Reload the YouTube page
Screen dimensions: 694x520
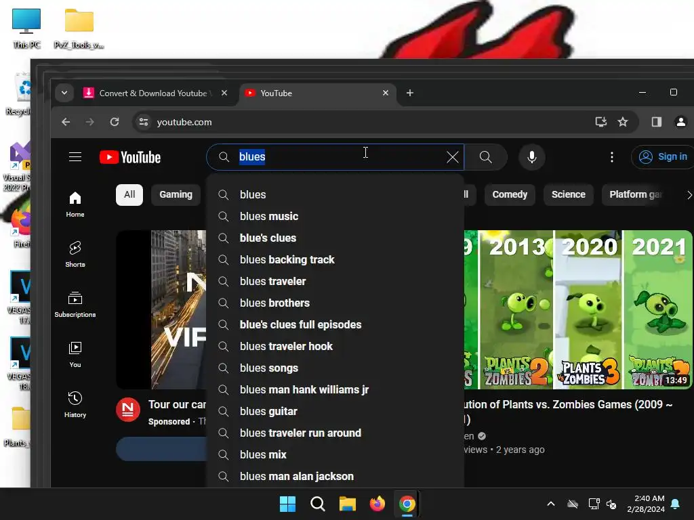tap(115, 122)
